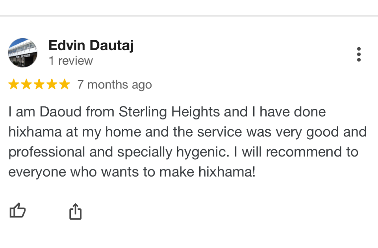Click the final word "hixhama!"
The width and height of the screenshot is (378, 248).
coord(227,172)
